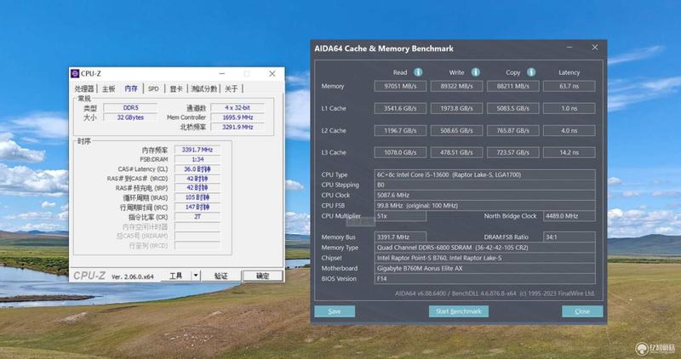Click the Motherboard field Gigabyte B760M Aorus

[x=484, y=268]
